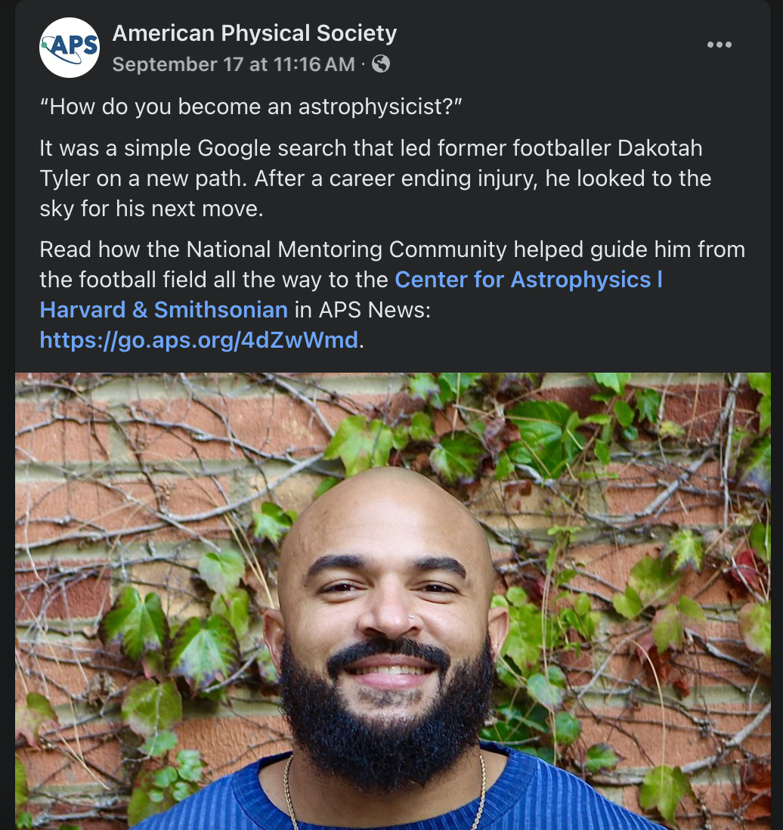Open the American Physical Society page name
Image resolution: width=783 pixels, height=830 pixels.
[254, 33]
